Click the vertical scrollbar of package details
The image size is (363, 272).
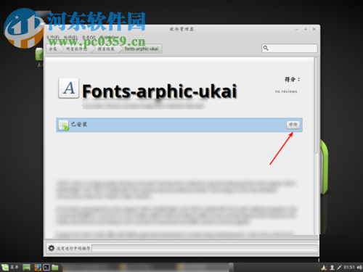(316, 105)
